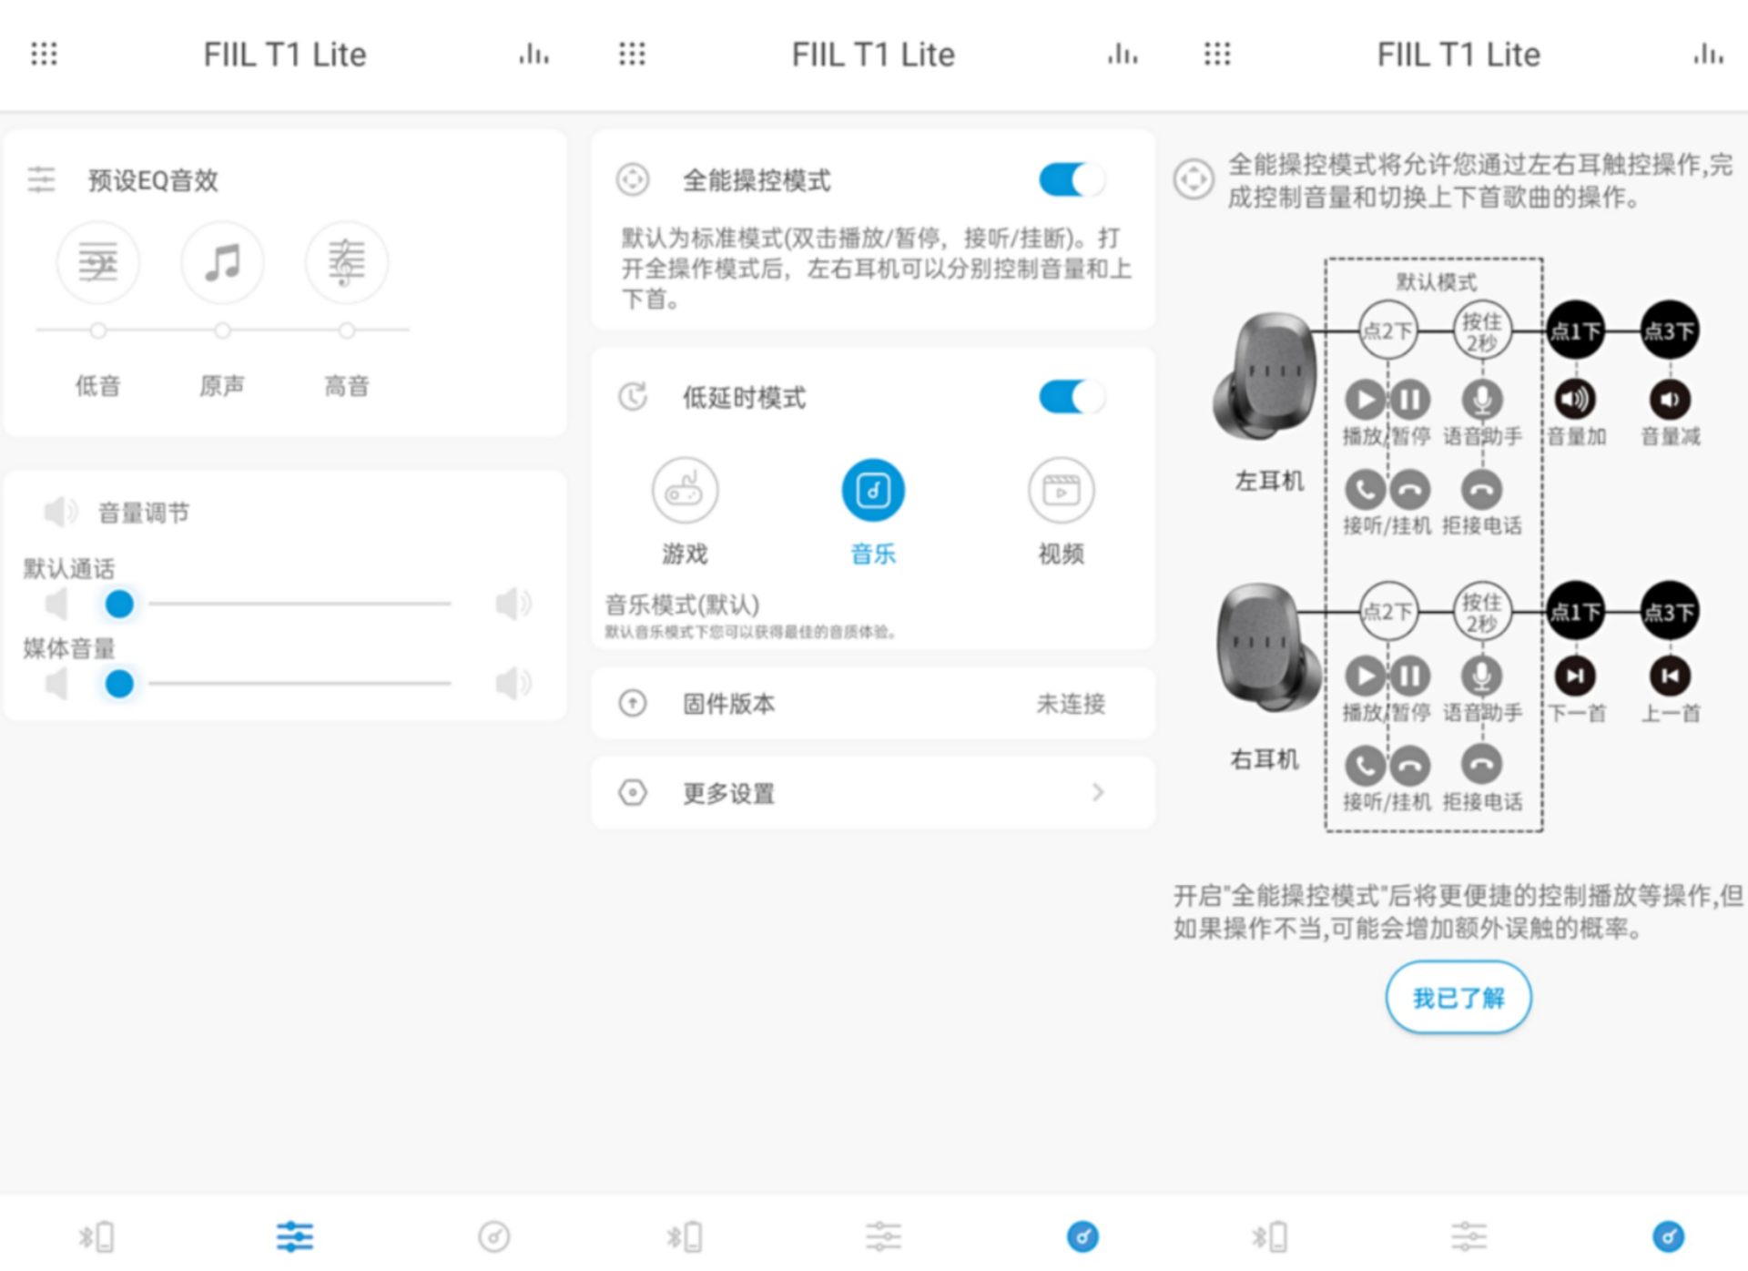Screen dimensions: 1748x1271
Task: Click the 低音 point on EQ track
Action: 98,330
